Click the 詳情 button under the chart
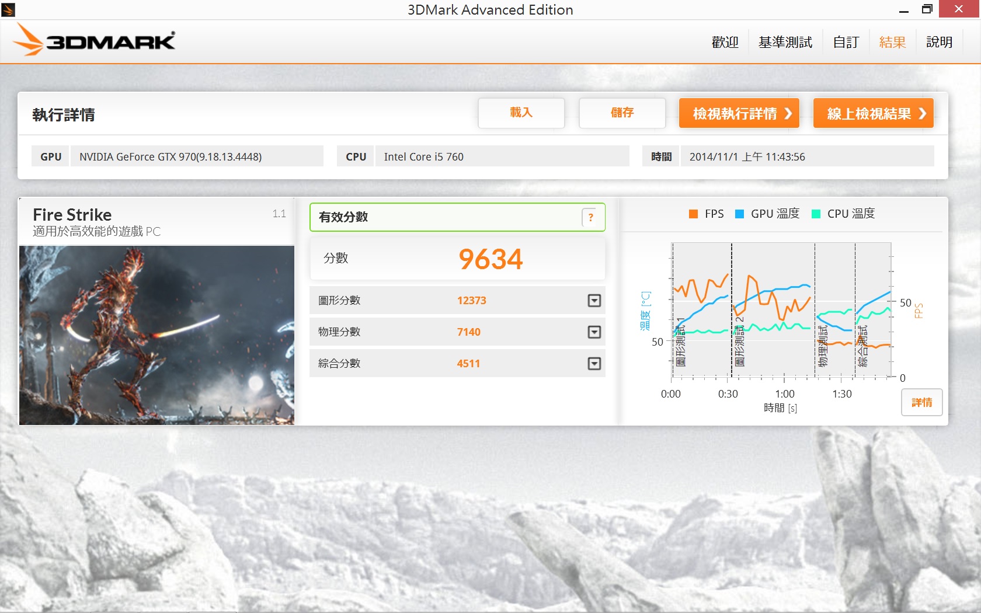 click(x=921, y=402)
